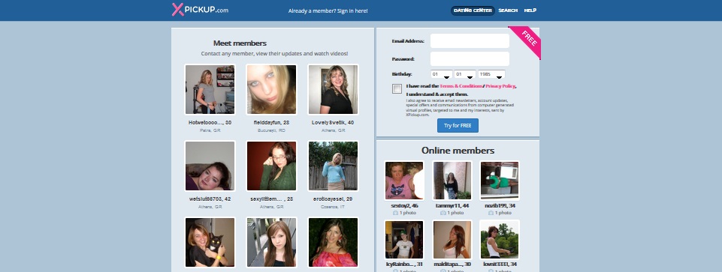
Task: Open the sextoy2 online member thumbnail
Action: pyautogui.click(x=404, y=181)
